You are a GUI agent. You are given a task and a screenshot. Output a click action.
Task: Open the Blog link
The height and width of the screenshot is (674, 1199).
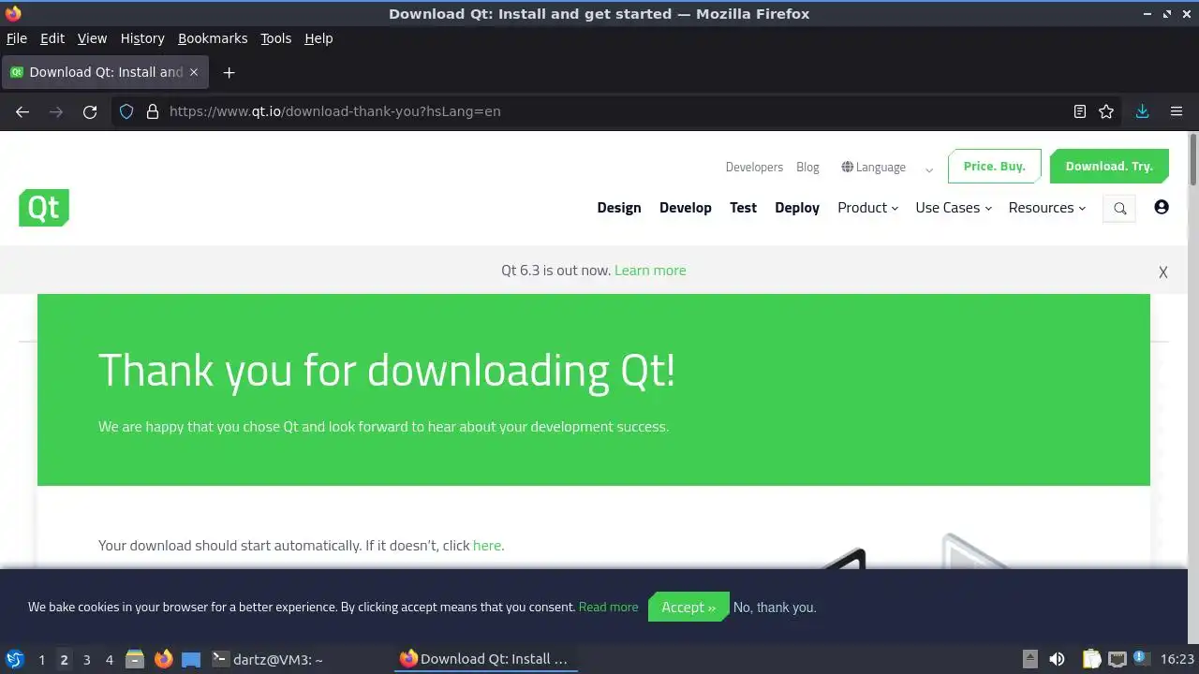point(807,168)
